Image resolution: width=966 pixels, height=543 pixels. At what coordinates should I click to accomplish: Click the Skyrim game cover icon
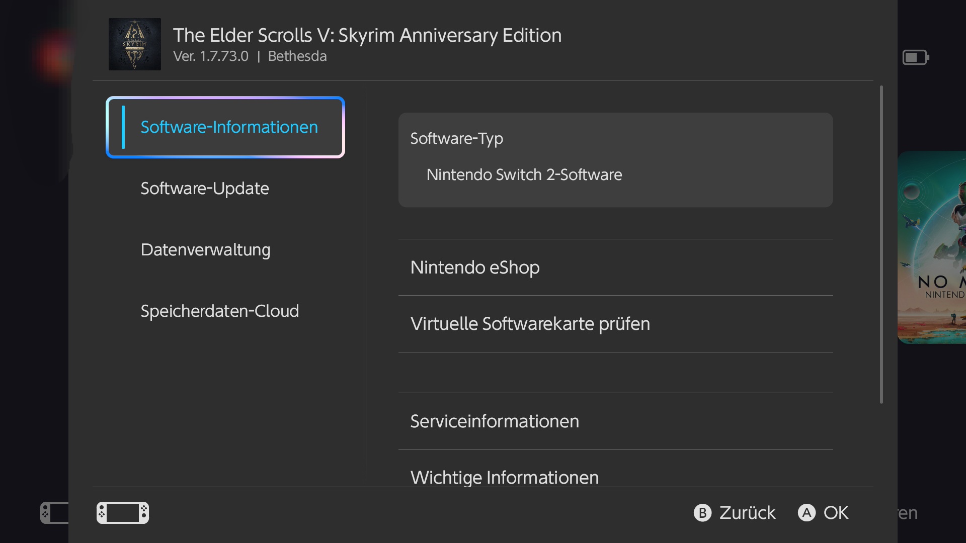134,44
